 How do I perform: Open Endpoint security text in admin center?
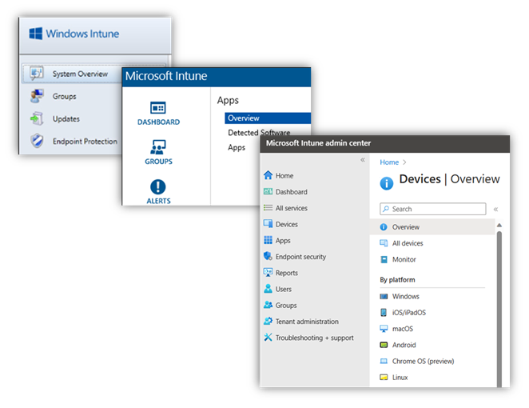(x=300, y=257)
